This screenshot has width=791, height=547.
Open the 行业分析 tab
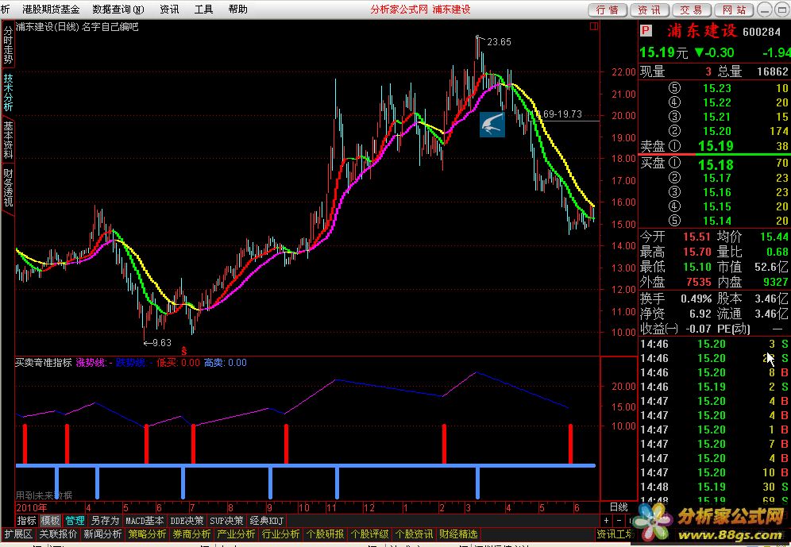pos(280,534)
